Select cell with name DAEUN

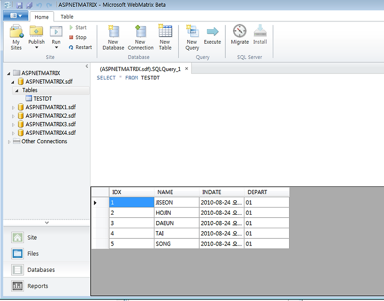177,223
